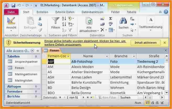The height and width of the screenshot is (109, 172).
Task: Expand the Berichte group
Action: pos(36,96)
